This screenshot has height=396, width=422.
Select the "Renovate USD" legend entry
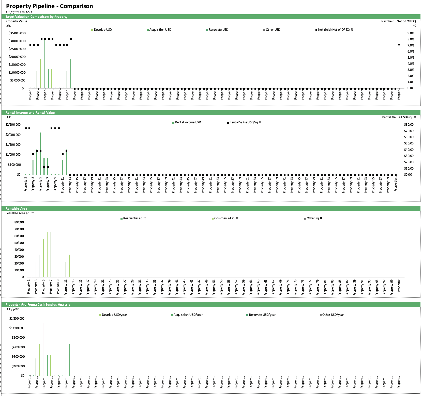click(217, 30)
